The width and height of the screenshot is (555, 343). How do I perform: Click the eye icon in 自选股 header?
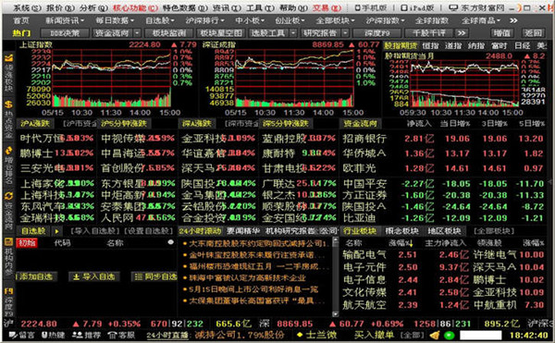170,242
